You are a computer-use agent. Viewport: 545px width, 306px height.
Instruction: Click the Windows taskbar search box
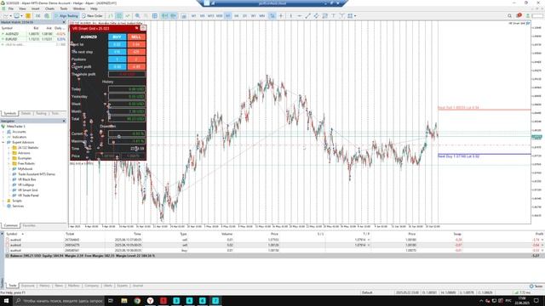[x=58, y=300]
